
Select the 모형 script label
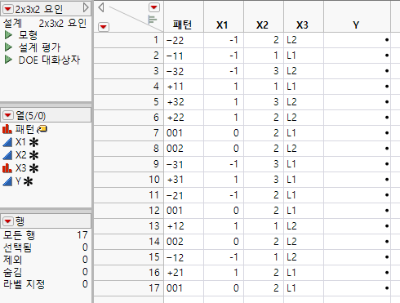coord(28,35)
